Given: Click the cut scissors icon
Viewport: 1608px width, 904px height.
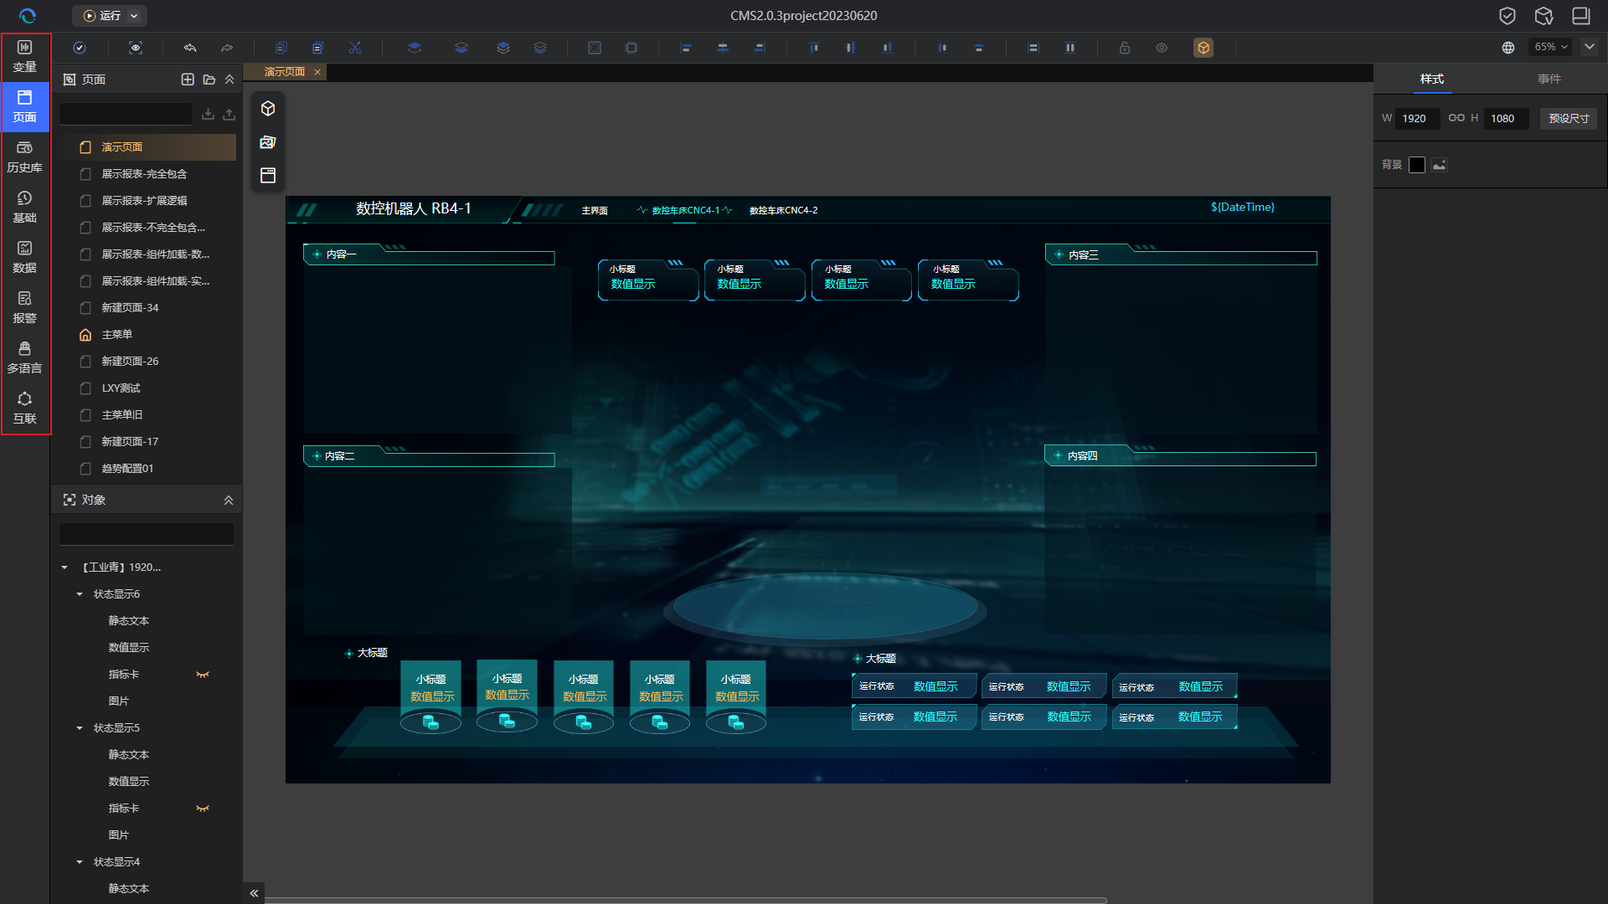Looking at the screenshot, I should tap(355, 48).
